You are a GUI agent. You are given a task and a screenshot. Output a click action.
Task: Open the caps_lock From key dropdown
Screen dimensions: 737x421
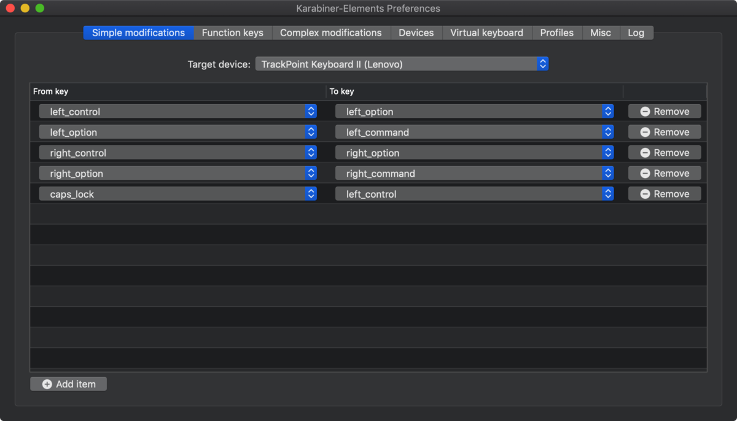(177, 194)
